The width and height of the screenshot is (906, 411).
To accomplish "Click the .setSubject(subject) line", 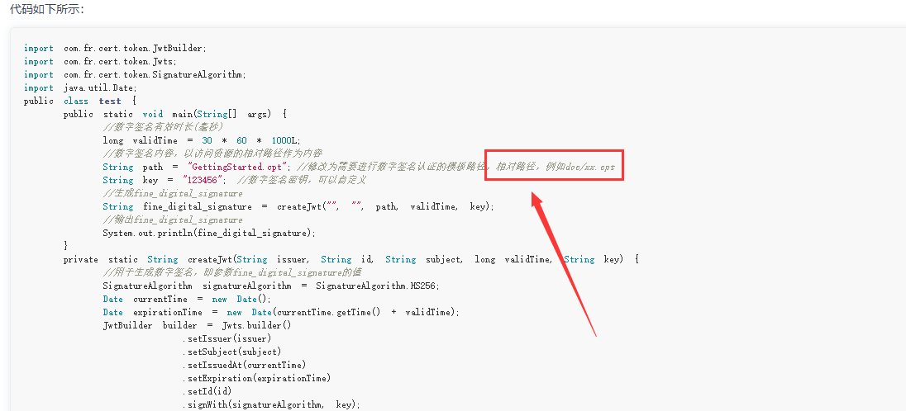I will tap(231, 352).
